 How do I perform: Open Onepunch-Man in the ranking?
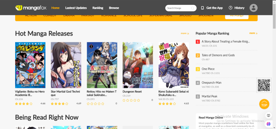211,83
